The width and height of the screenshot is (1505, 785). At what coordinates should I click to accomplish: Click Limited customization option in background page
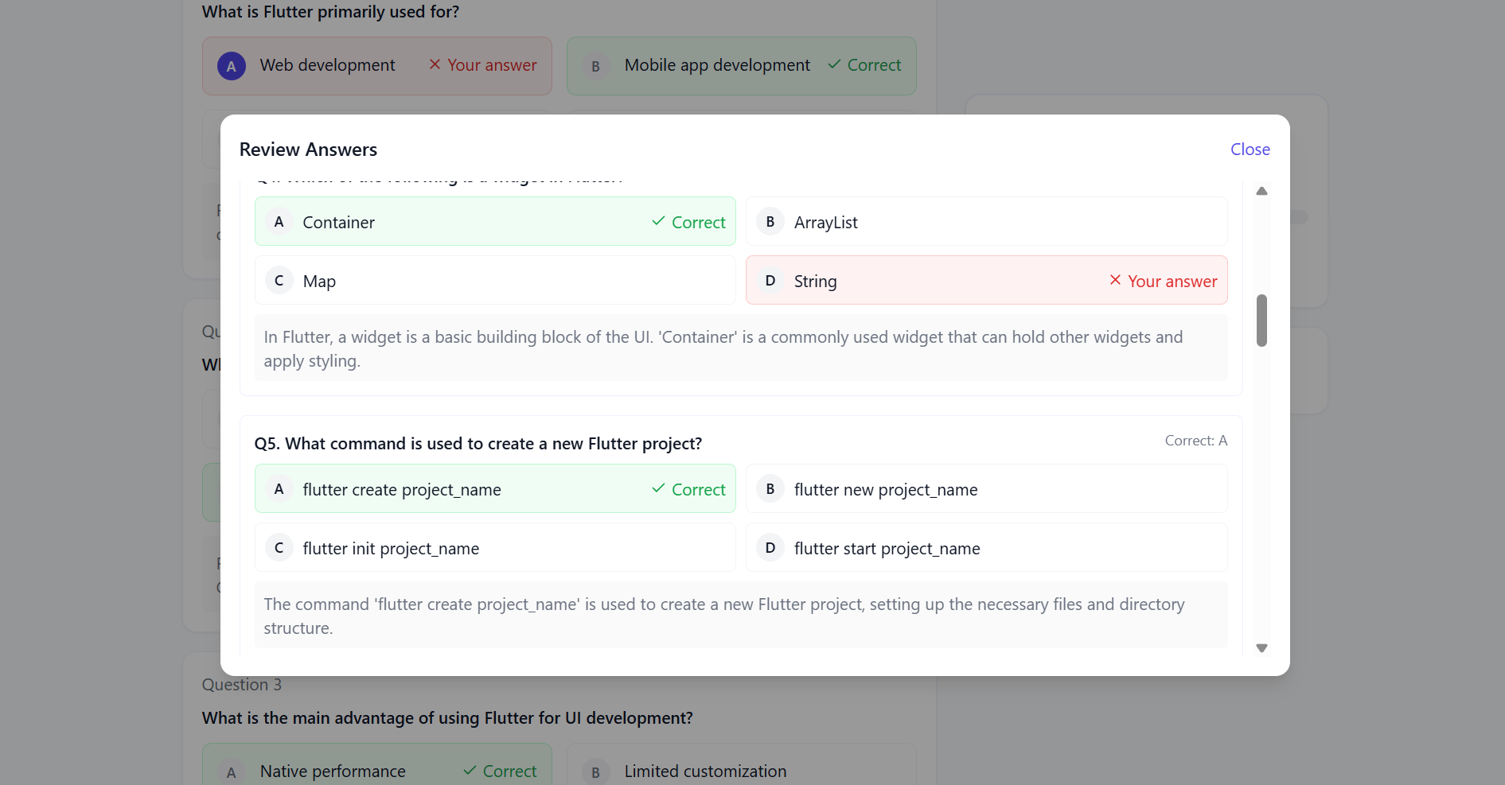point(741,766)
